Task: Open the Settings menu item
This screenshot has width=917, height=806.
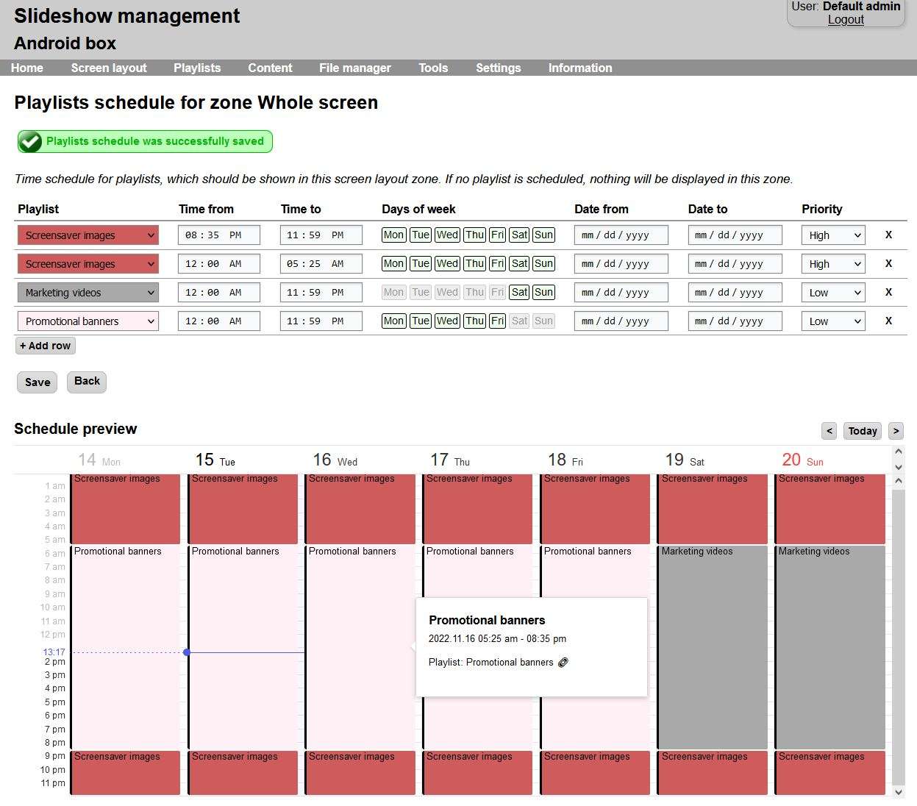Action: point(498,68)
